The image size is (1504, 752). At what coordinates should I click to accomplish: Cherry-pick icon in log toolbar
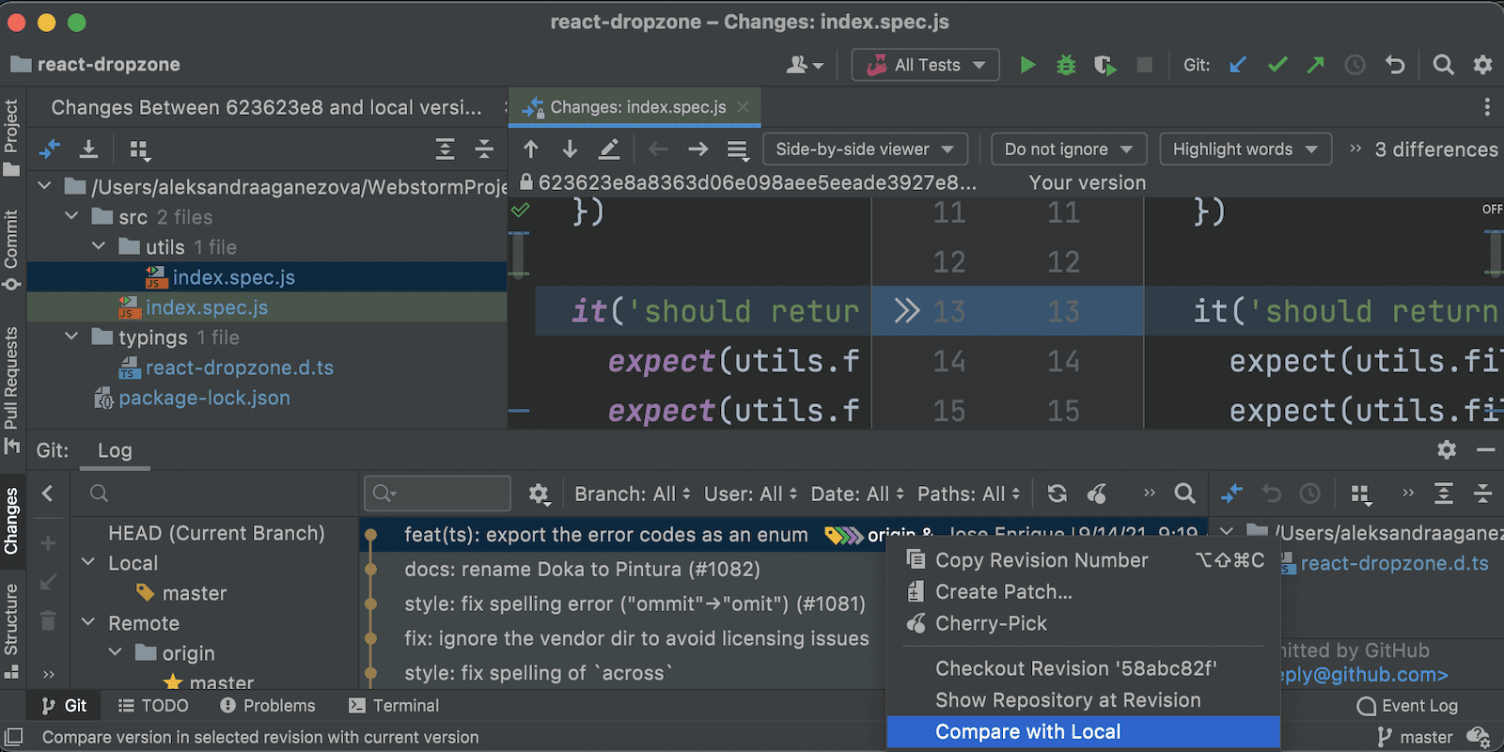point(1097,493)
